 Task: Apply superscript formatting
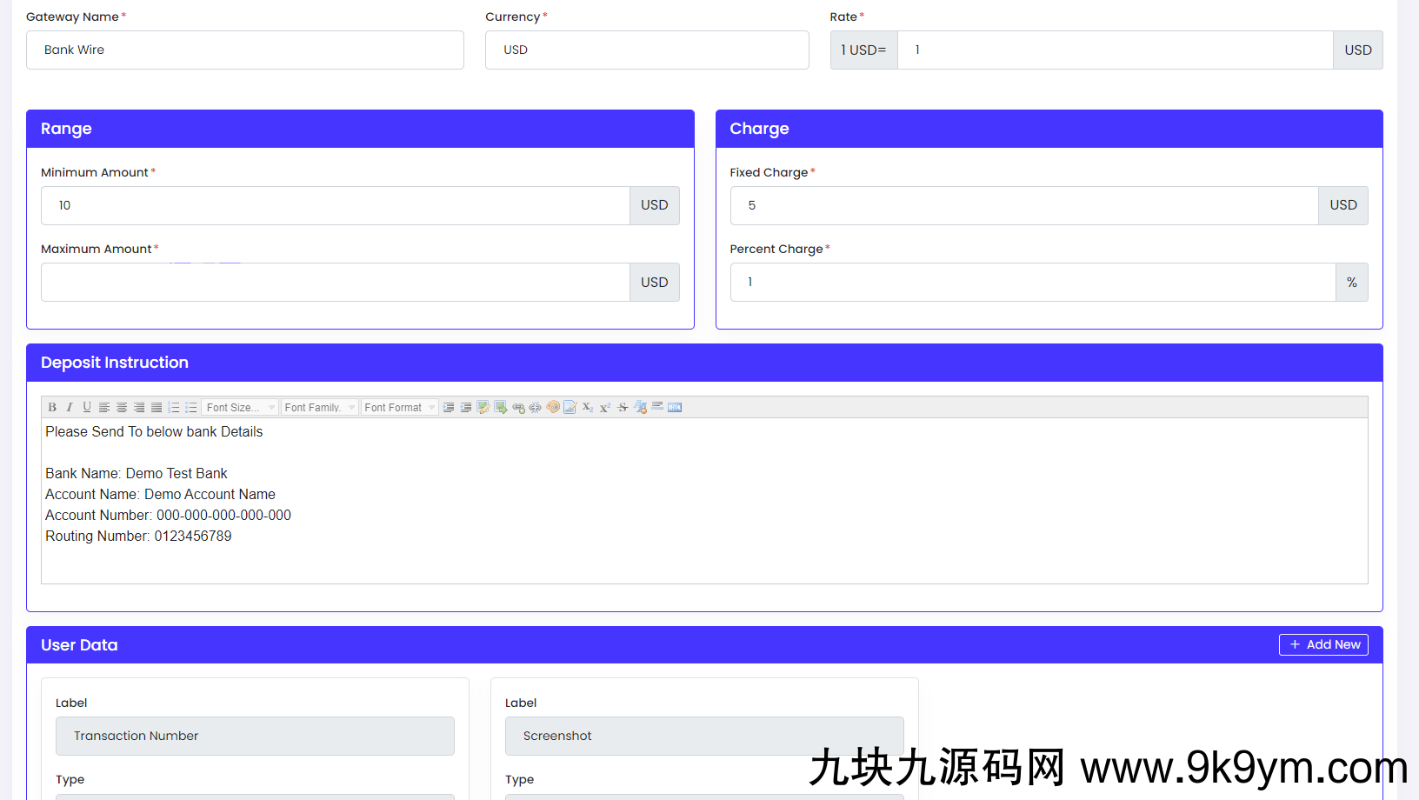605,407
